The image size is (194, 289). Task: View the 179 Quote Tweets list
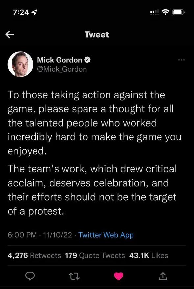click(x=95, y=256)
